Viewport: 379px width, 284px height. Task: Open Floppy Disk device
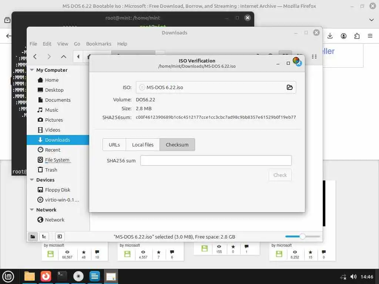58,190
